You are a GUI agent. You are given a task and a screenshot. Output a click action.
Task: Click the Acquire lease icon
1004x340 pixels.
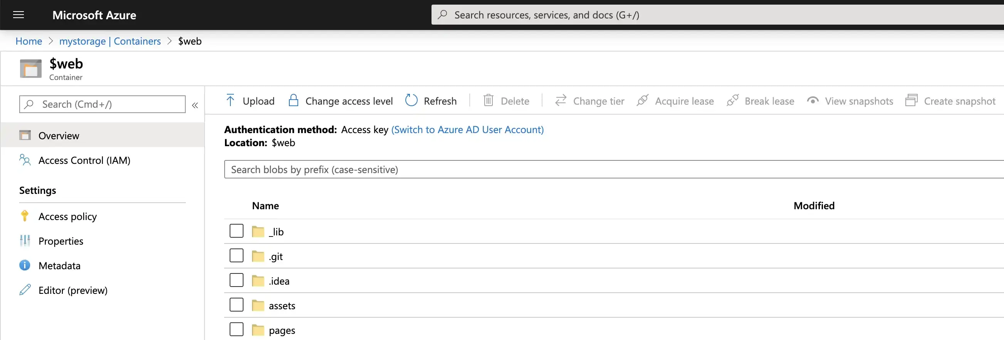tap(642, 100)
